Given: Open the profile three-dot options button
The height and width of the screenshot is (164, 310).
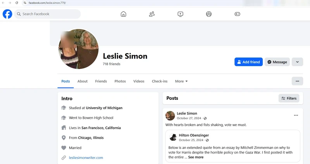Looking at the screenshot, I should [297, 81].
